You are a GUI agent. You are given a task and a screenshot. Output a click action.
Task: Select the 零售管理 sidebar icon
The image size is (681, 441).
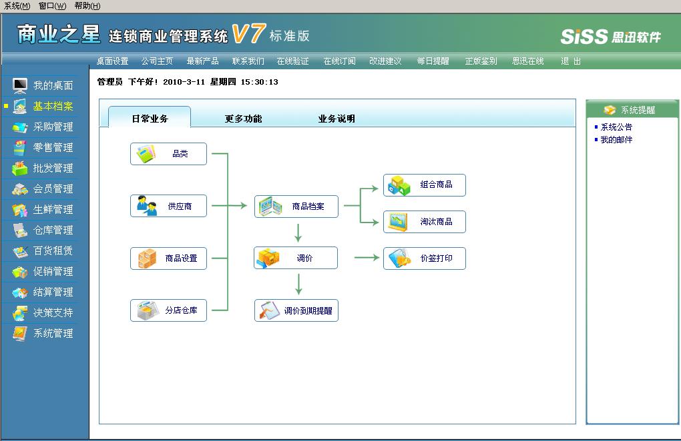[20, 147]
